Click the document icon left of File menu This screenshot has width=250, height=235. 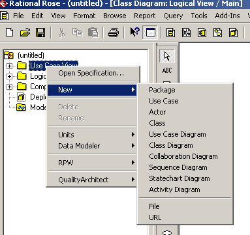point(5,16)
